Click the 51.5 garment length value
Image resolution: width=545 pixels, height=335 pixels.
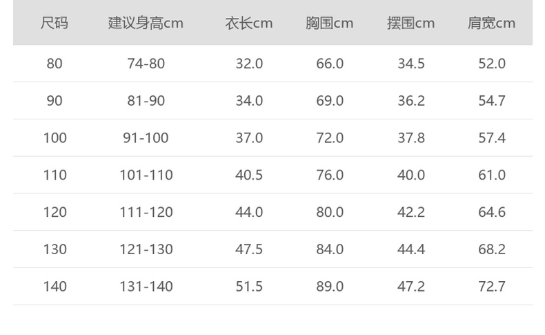click(249, 287)
